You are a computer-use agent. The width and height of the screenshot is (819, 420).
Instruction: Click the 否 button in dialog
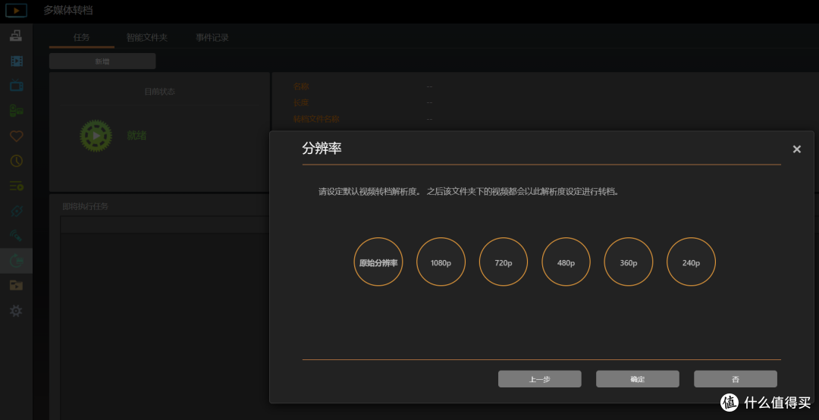pyautogui.click(x=736, y=379)
